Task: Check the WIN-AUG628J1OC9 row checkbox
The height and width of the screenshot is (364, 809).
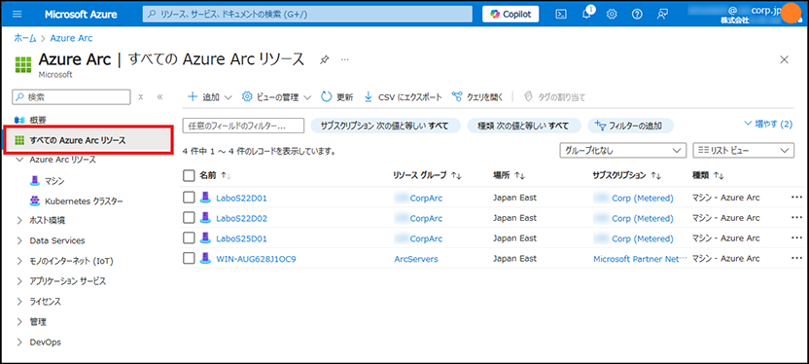Action: click(x=189, y=259)
